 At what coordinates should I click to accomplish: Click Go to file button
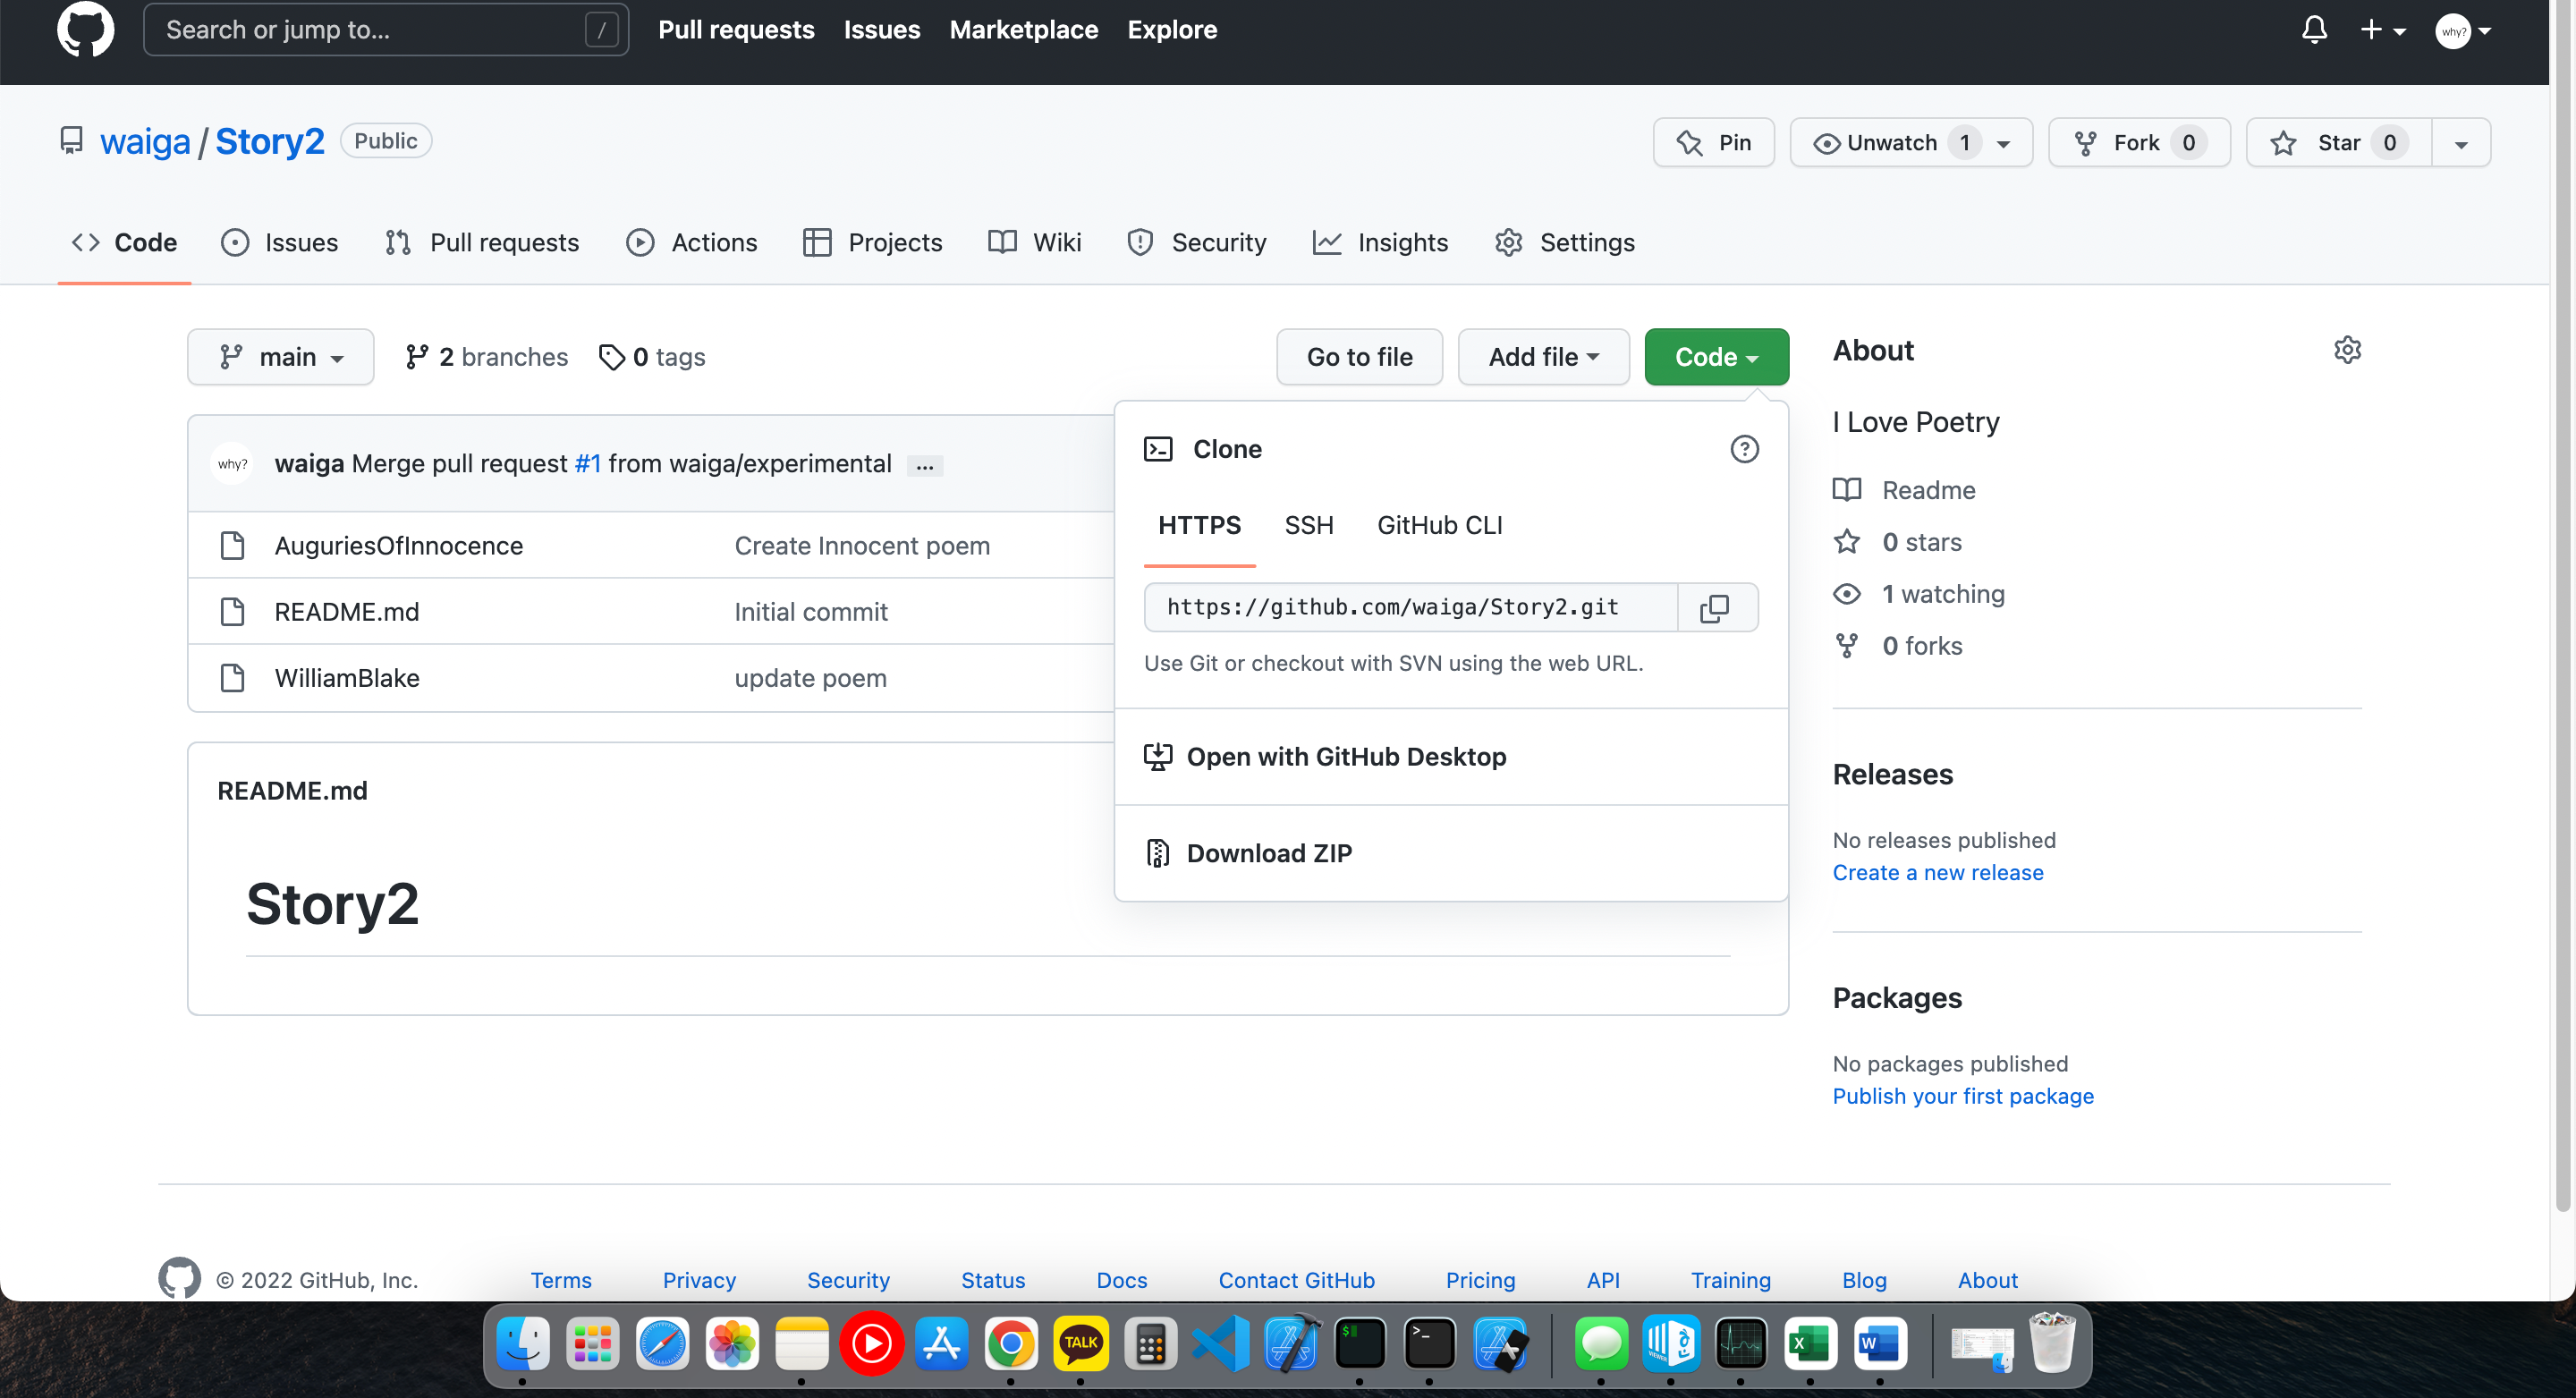(x=1359, y=357)
